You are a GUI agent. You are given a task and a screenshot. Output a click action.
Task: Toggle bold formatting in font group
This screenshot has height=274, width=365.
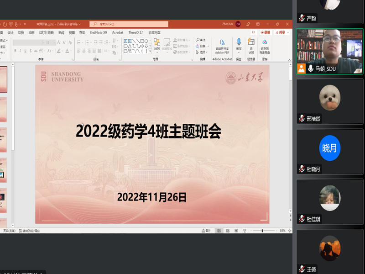pyautogui.click(x=15, y=51)
